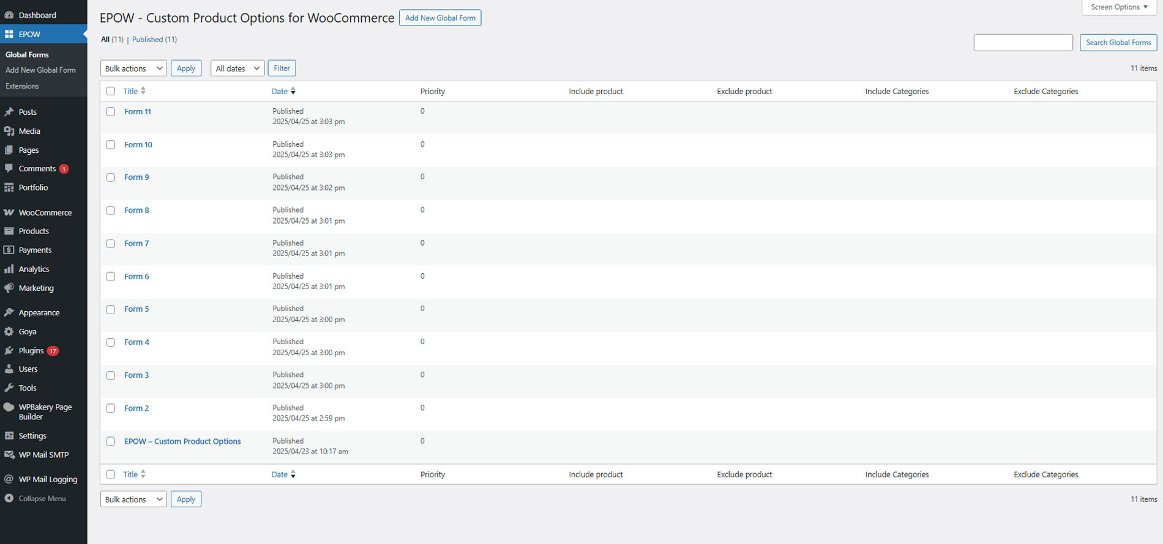The width and height of the screenshot is (1163, 544).
Task: Click the Posts pushpin icon
Action: pyautogui.click(x=9, y=112)
